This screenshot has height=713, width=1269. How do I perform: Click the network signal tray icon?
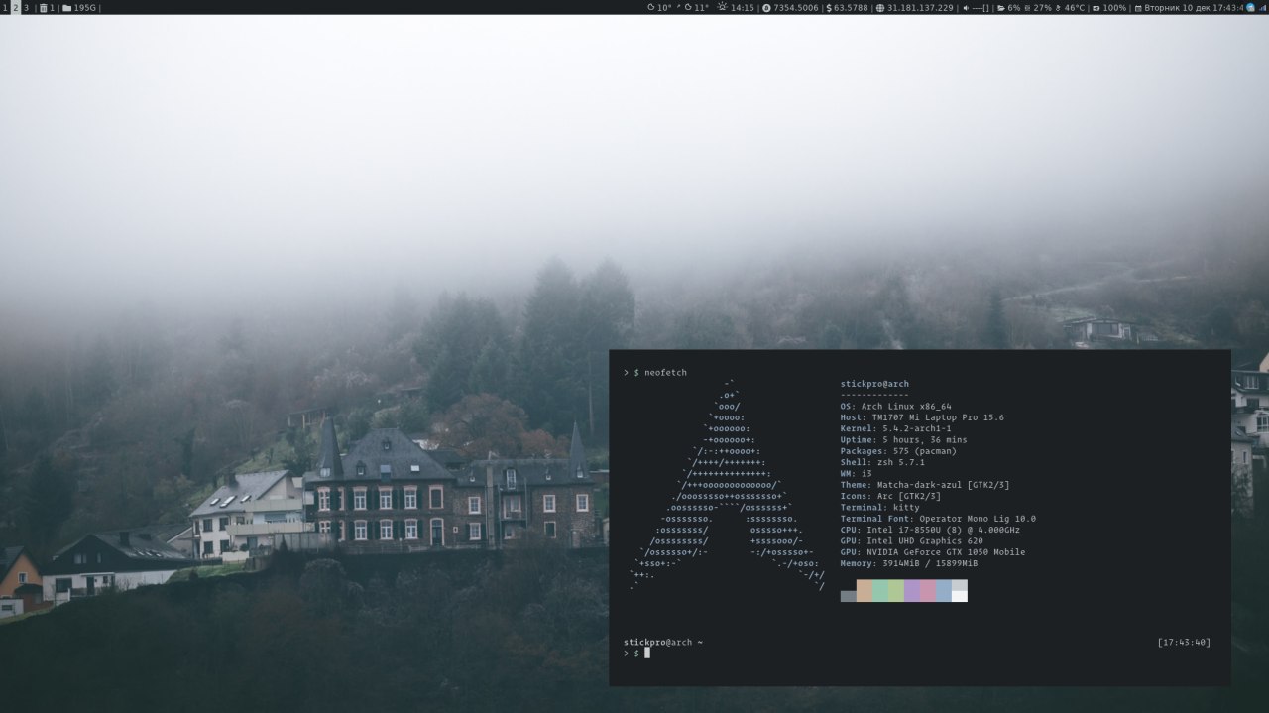pyautogui.click(x=1263, y=7)
